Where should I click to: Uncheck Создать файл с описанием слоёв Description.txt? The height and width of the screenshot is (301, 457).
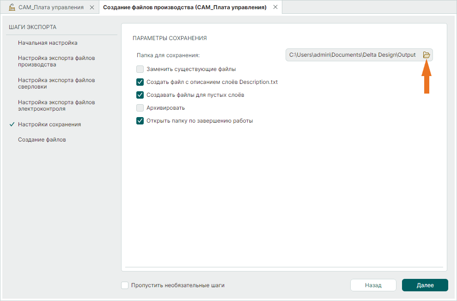point(140,82)
